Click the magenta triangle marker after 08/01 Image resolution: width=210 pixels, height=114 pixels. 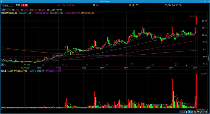tap(176, 66)
